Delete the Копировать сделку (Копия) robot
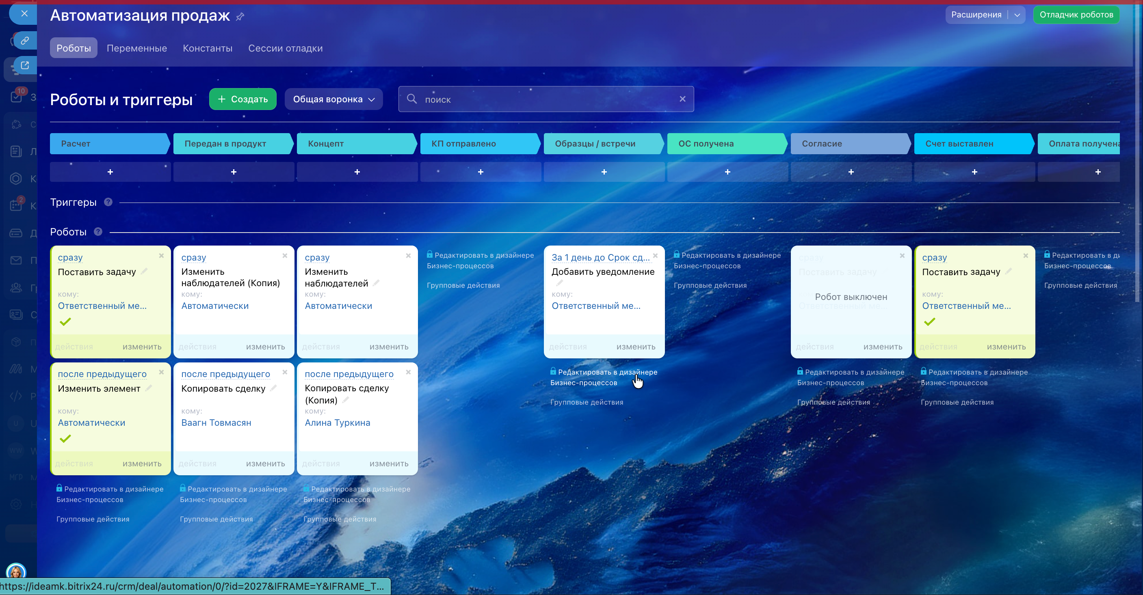The image size is (1143, 595). coord(408,373)
